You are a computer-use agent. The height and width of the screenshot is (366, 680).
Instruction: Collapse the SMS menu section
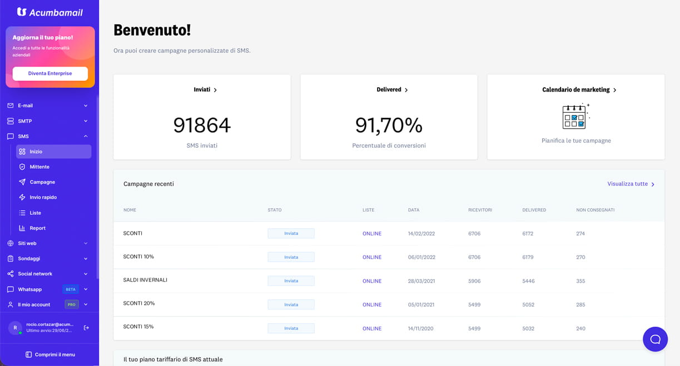[48, 136]
